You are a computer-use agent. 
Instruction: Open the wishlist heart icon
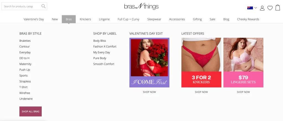[270, 8]
